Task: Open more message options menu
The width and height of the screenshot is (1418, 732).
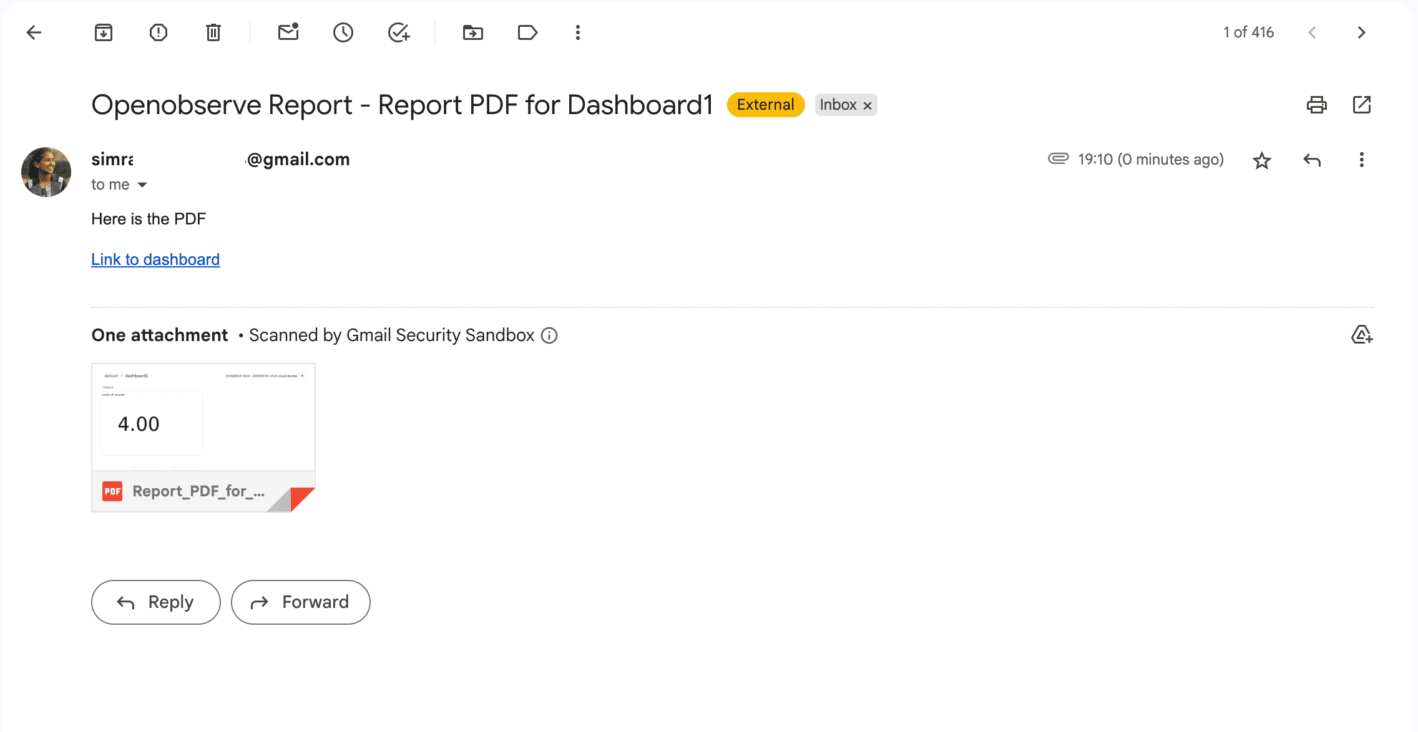Action: (1361, 160)
